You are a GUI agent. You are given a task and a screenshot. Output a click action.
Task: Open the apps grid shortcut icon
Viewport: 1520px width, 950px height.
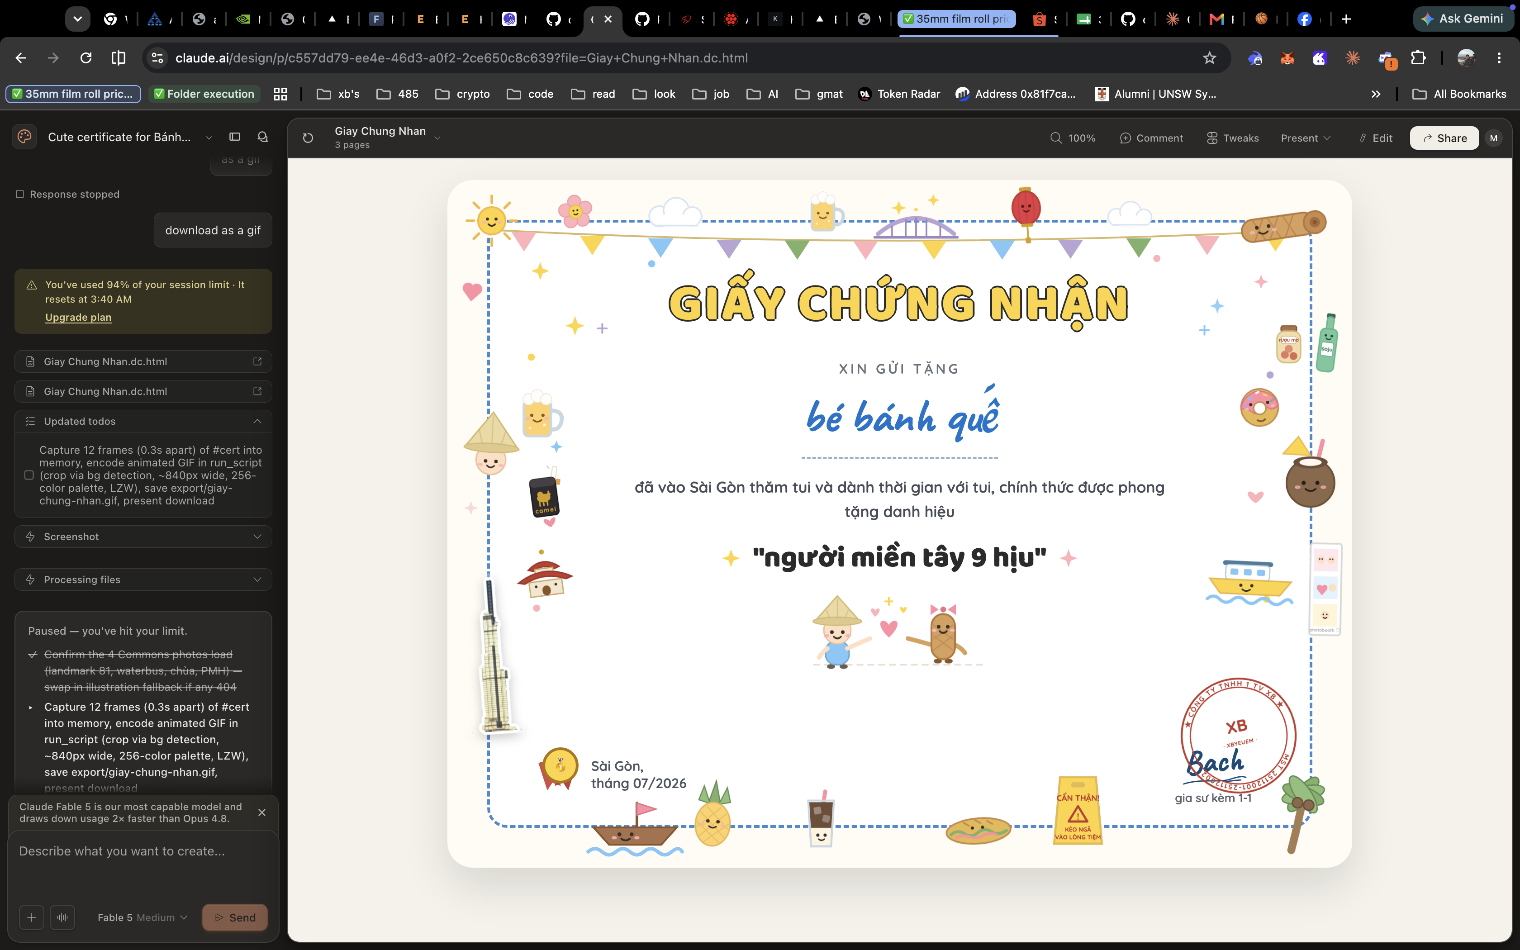tap(280, 94)
